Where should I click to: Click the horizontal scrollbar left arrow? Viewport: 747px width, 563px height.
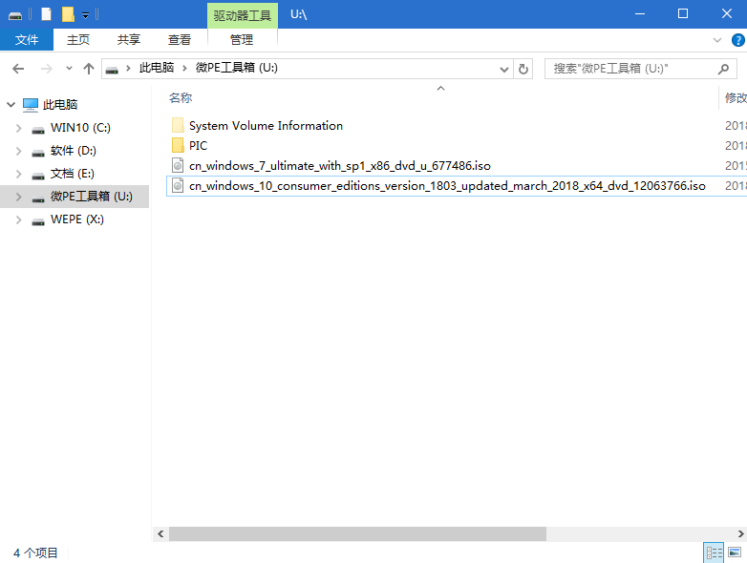coord(160,534)
